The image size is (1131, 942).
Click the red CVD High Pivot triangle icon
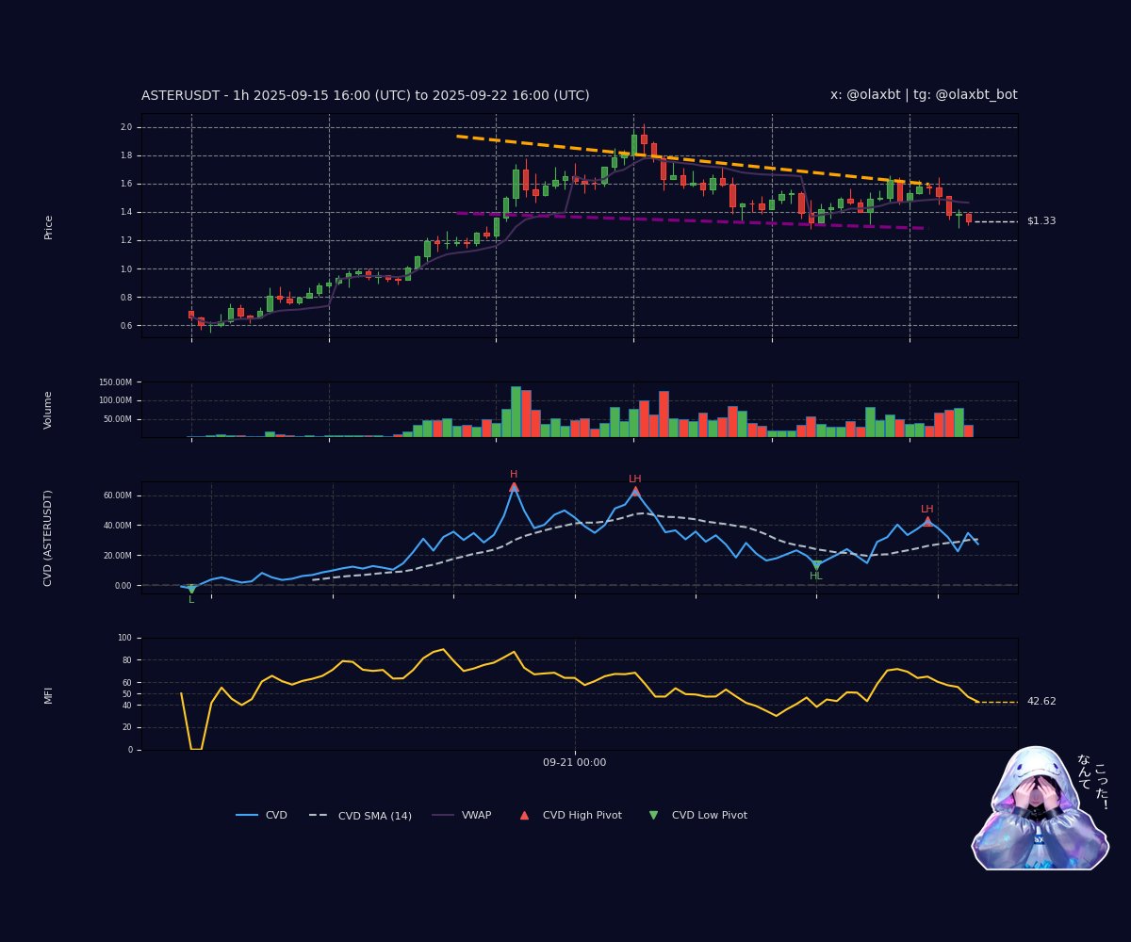pos(522,814)
